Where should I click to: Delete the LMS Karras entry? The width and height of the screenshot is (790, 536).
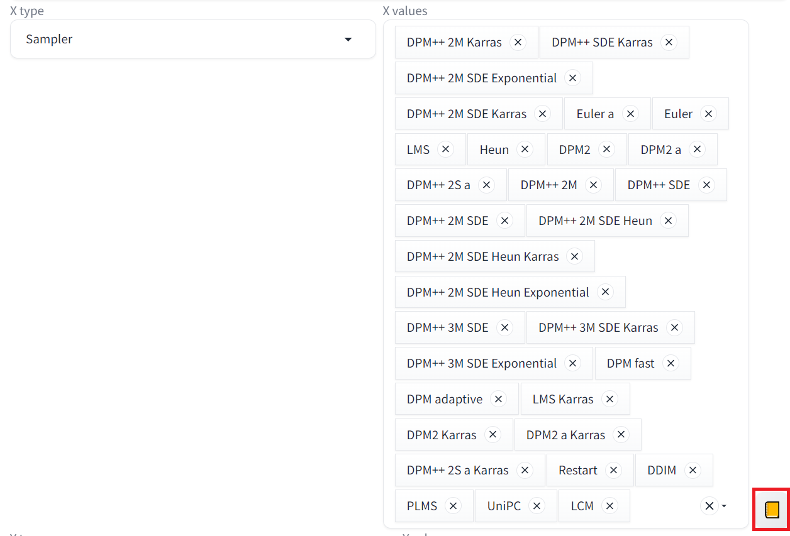coord(609,399)
